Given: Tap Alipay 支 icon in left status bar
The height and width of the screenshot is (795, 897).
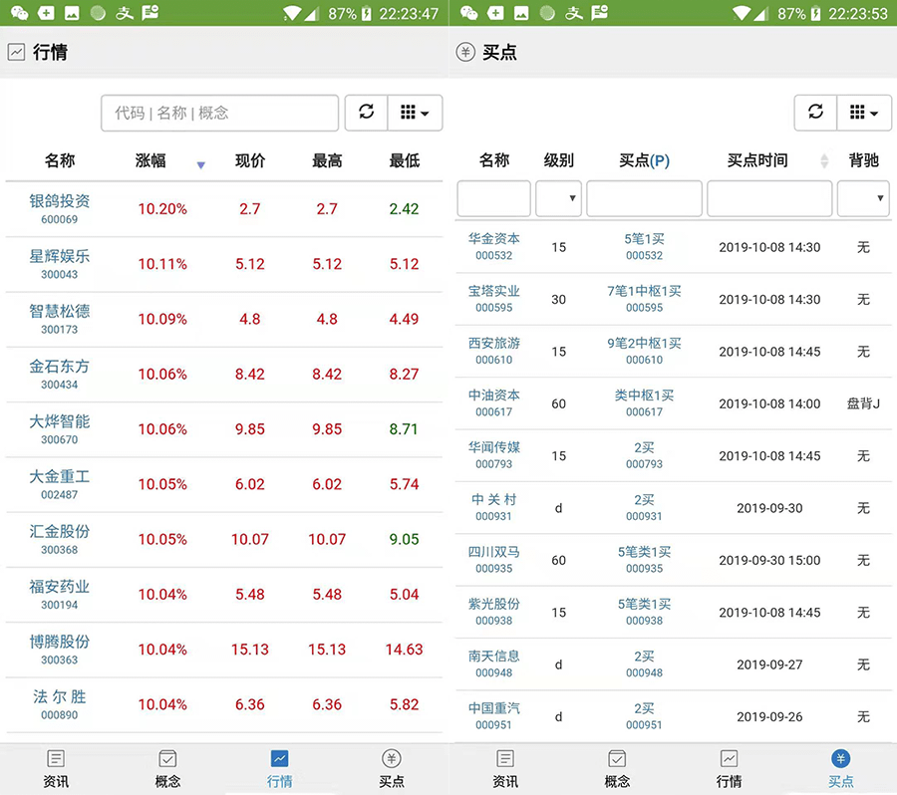Looking at the screenshot, I should click(125, 13).
